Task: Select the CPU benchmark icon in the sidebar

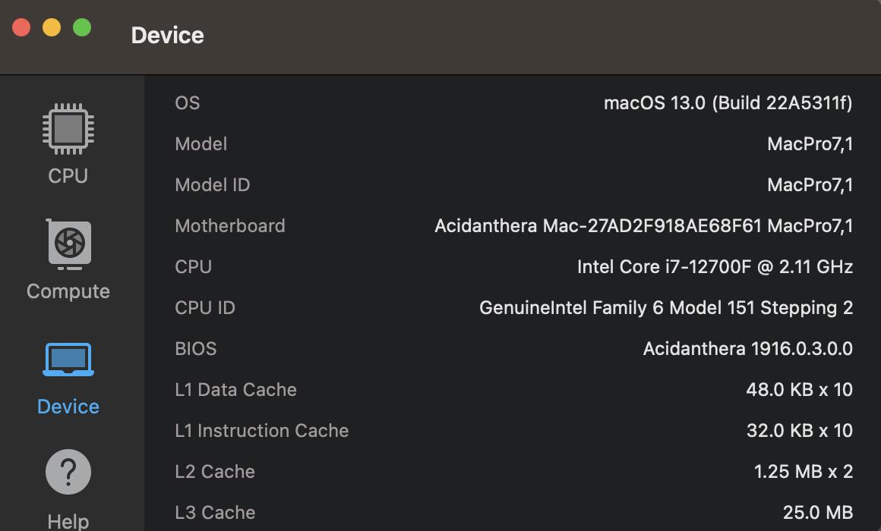Action: (x=68, y=130)
